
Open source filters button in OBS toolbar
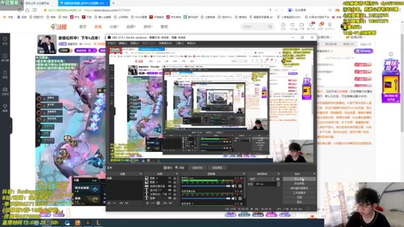coord(180,168)
